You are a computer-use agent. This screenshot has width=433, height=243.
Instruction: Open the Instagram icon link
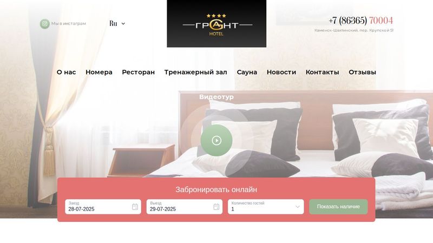point(45,24)
